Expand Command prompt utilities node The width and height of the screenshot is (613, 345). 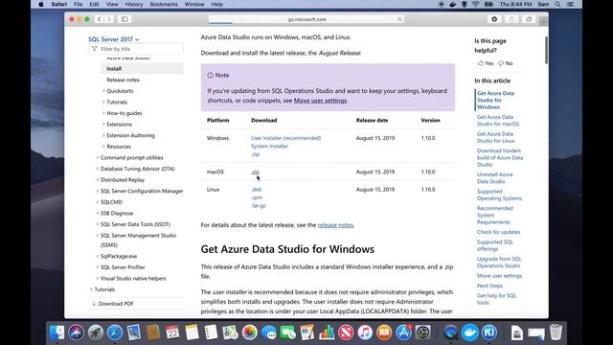[98, 157]
